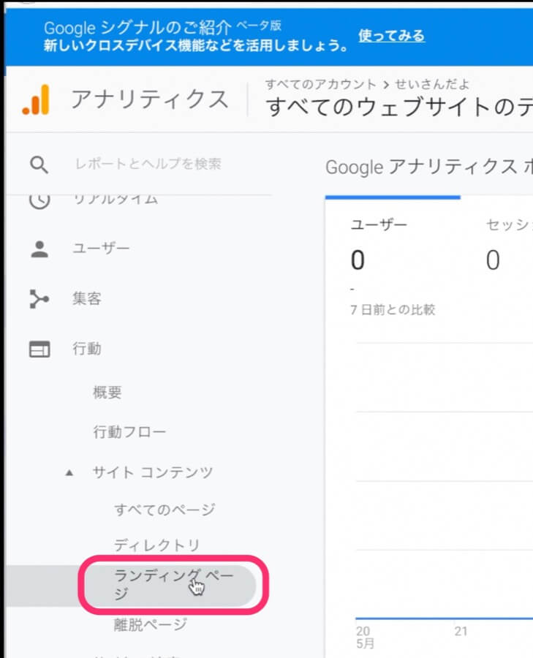The width and height of the screenshot is (533, 658).
Task: Select すべてのページ in site content
Action: point(165,510)
